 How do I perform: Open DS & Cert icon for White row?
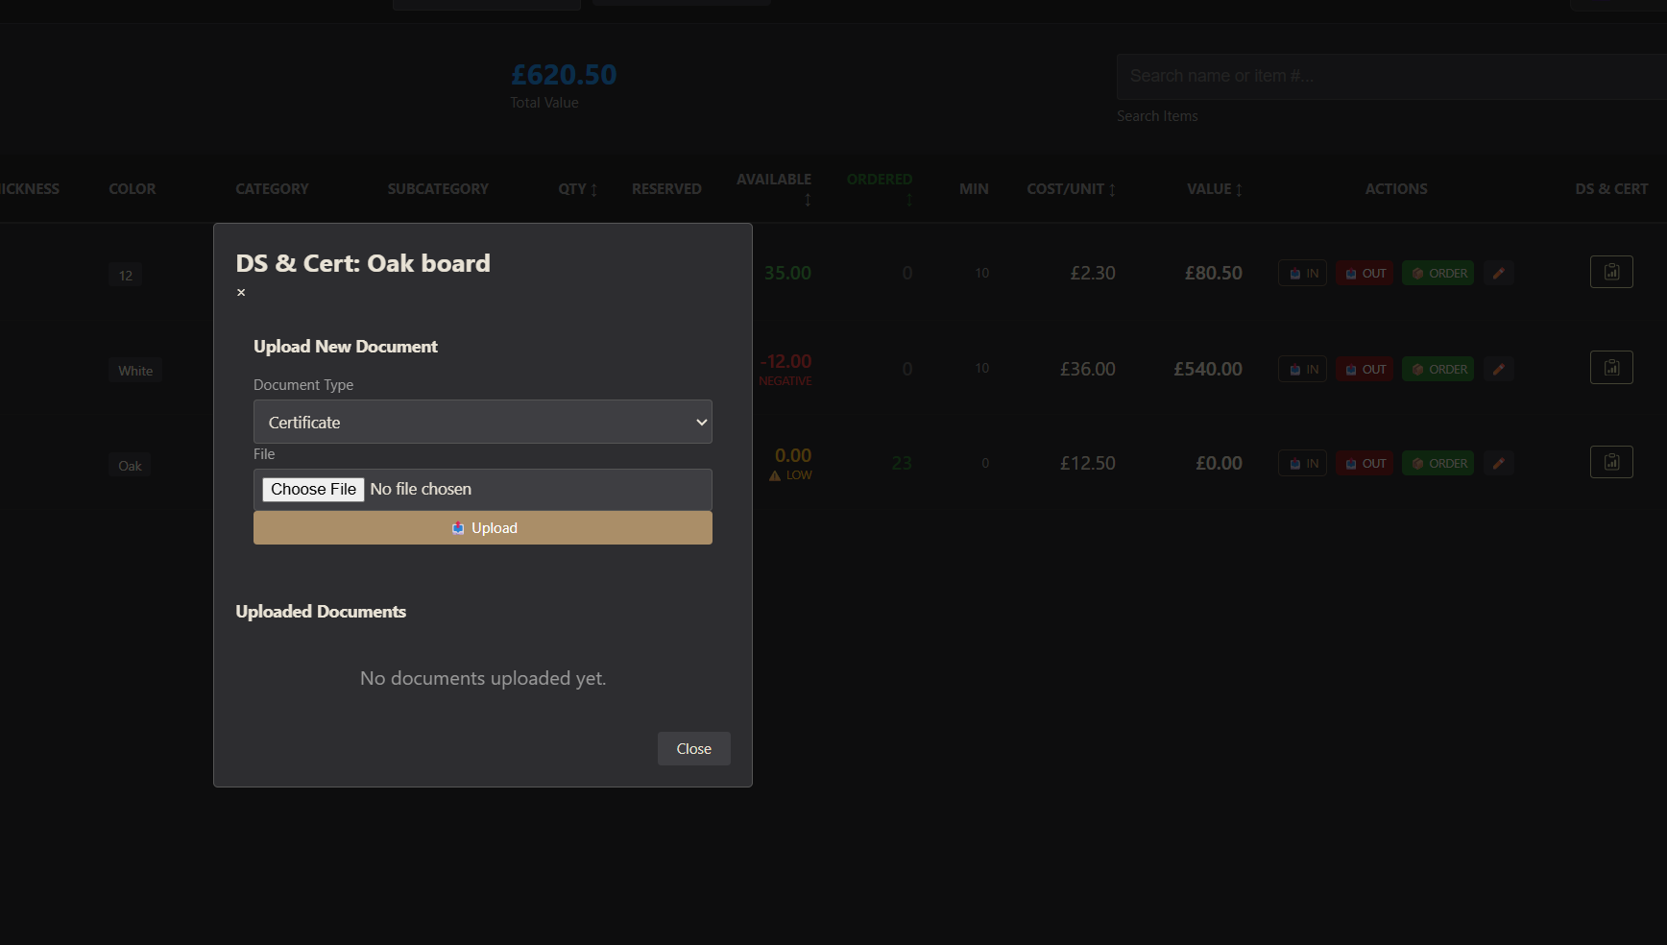(x=1611, y=368)
